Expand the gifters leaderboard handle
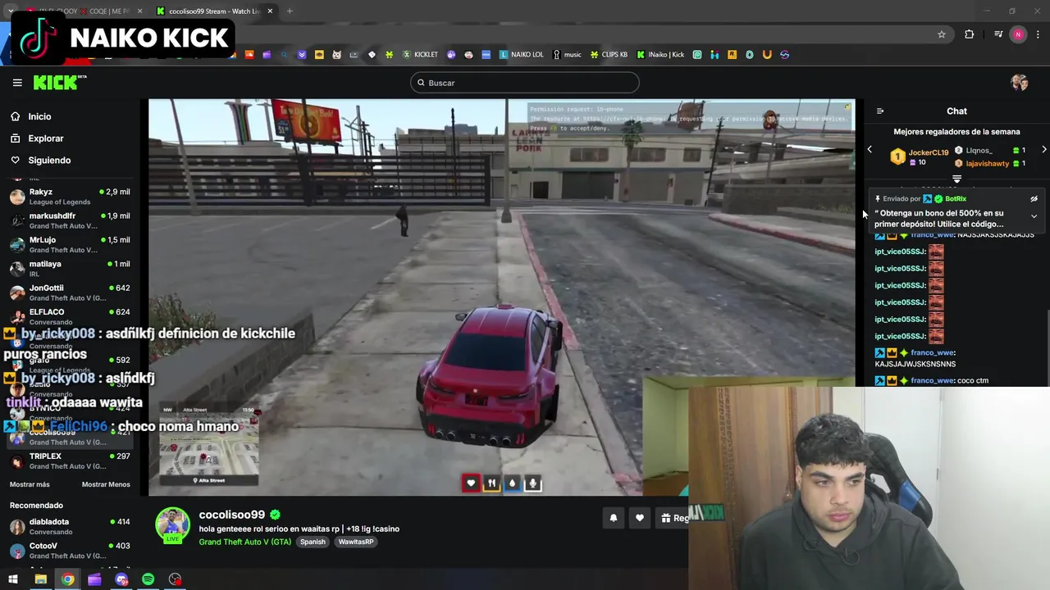 pos(956,179)
